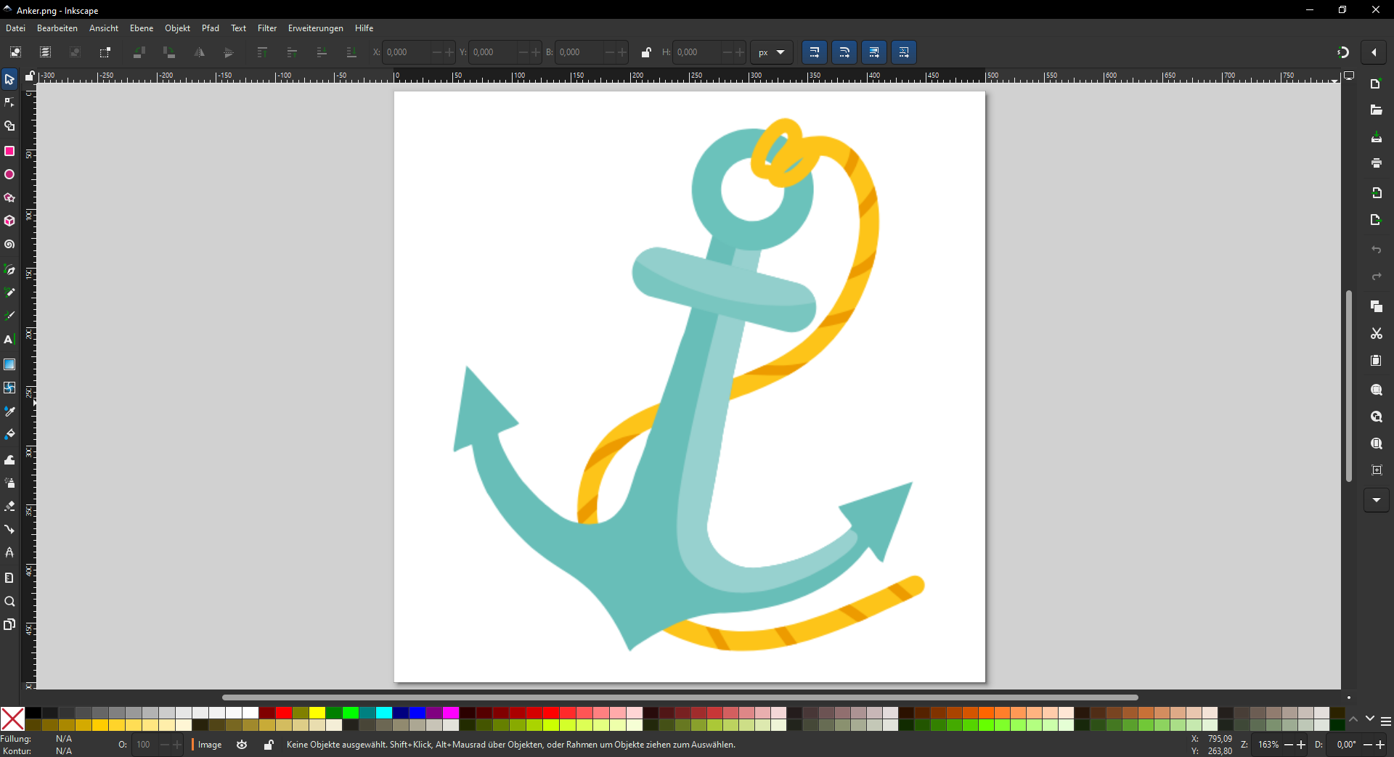Click the no-color X swatch
1394x757 pixels.
click(x=12, y=719)
